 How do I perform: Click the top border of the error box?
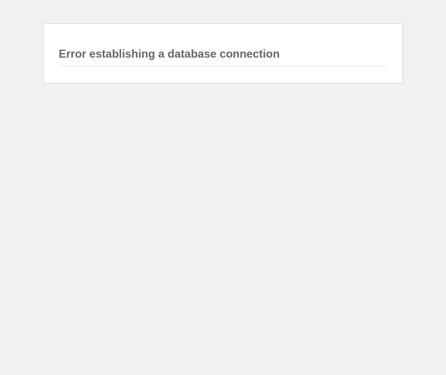223,24
